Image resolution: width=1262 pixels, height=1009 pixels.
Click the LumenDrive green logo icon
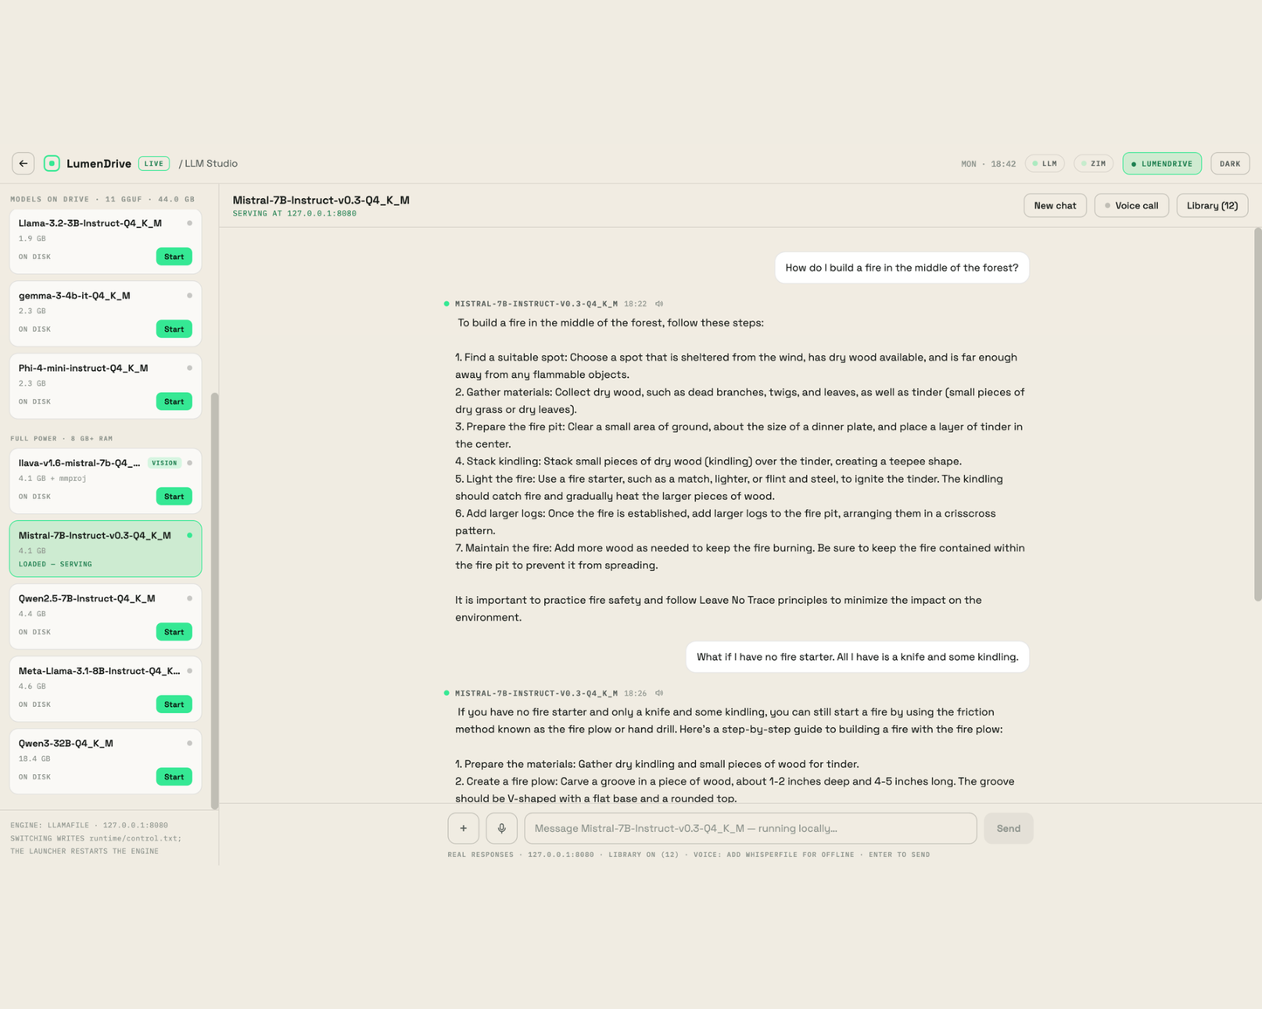(52, 163)
